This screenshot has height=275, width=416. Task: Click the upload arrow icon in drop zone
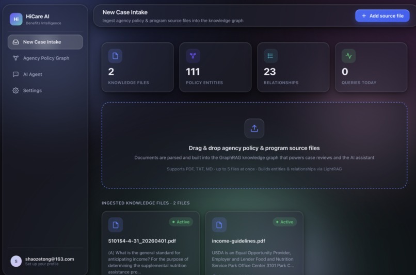pos(254,128)
